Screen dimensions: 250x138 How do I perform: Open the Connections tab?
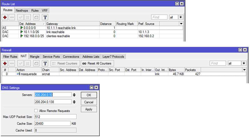(71, 57)
